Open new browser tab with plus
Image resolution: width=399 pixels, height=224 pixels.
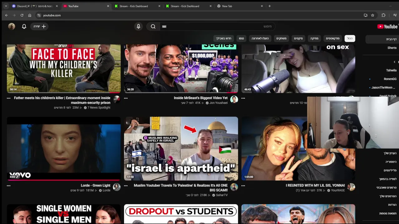tap(270, 6)
